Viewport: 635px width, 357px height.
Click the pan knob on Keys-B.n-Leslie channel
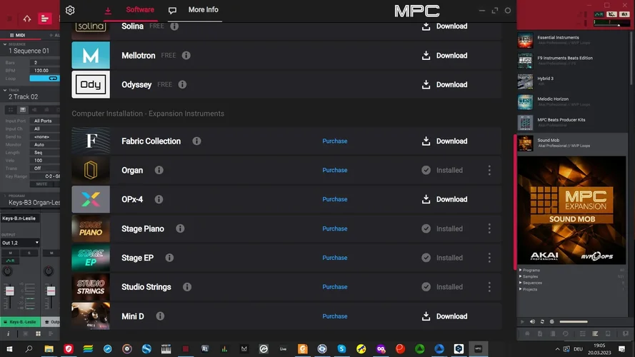7,271
